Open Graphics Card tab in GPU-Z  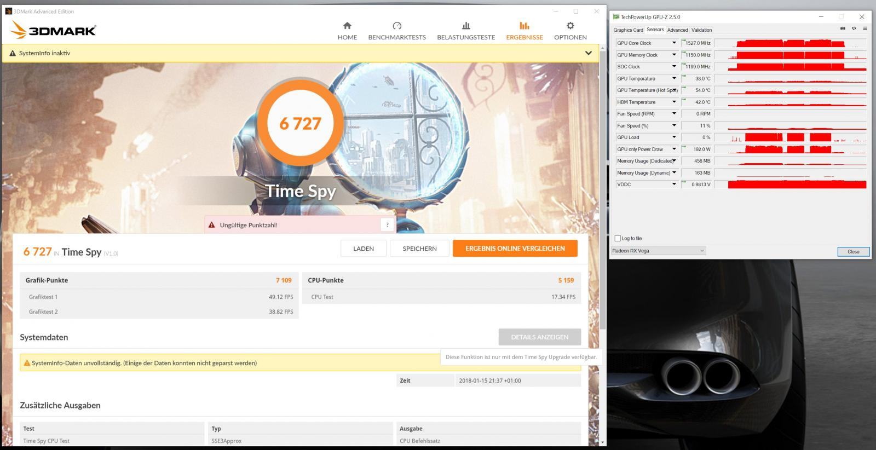tap(628, 30)
